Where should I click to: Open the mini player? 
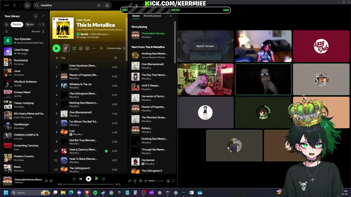pos(168,181)
